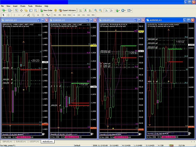Open the Charts menu
196x147 pixels.
pyautogui.click(x=23, y=6)
